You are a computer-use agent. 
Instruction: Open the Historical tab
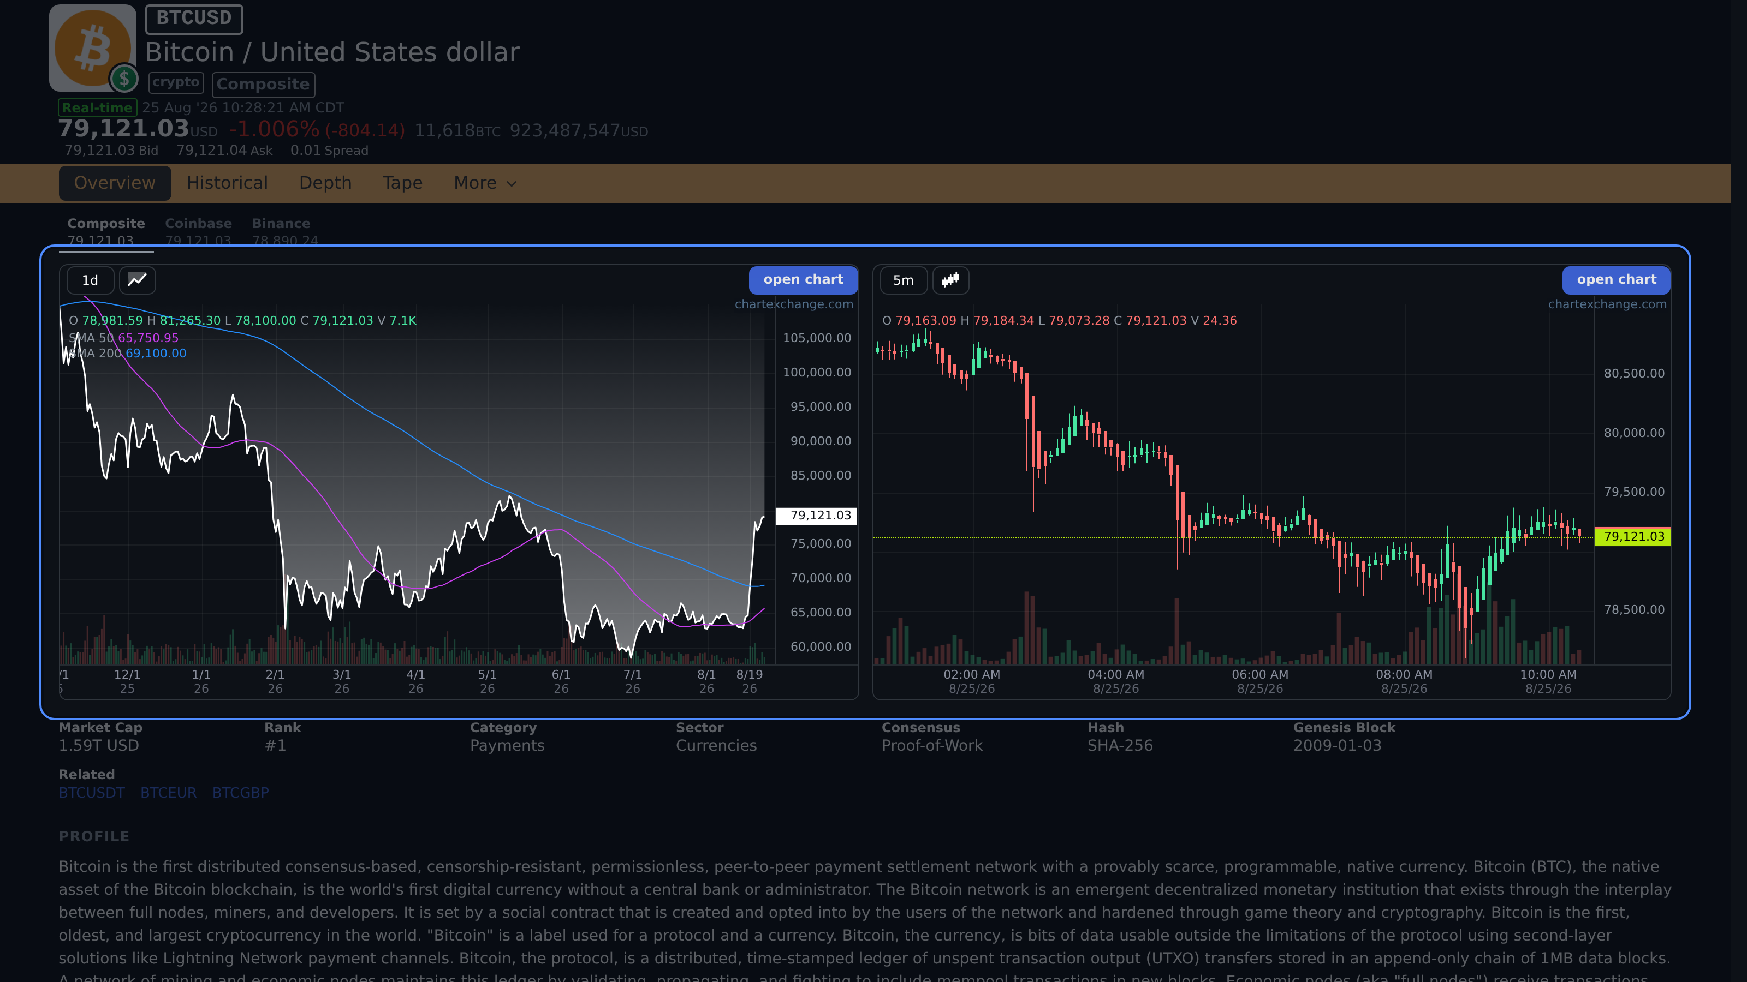point(227,183)
